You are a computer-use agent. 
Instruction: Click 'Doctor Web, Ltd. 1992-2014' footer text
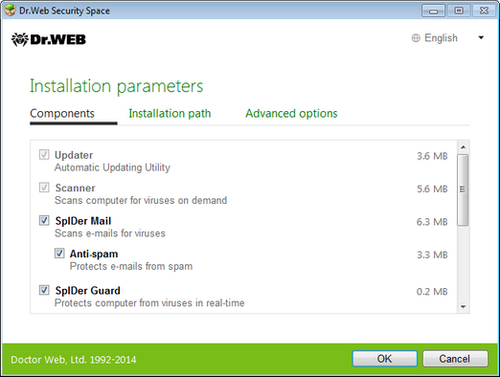point(74,360)
